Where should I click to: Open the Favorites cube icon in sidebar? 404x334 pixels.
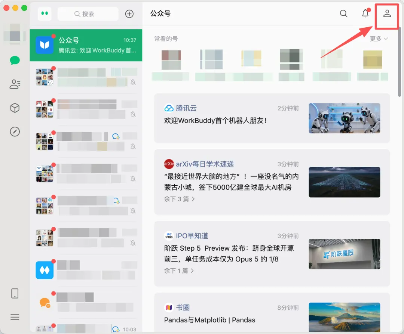(x=15, y=108)
